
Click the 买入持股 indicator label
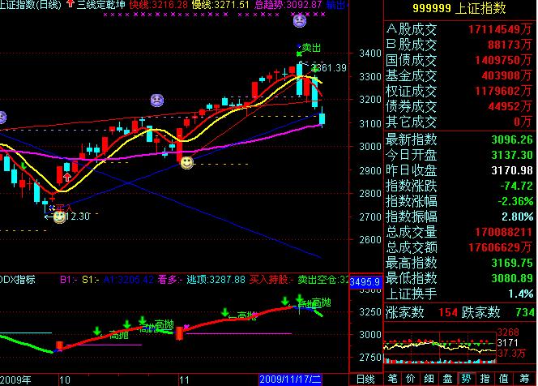(x=271, y=280)
